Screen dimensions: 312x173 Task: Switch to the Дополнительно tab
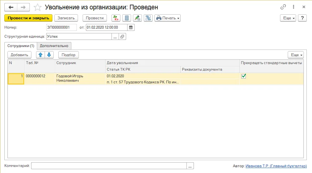click(54, 46)
